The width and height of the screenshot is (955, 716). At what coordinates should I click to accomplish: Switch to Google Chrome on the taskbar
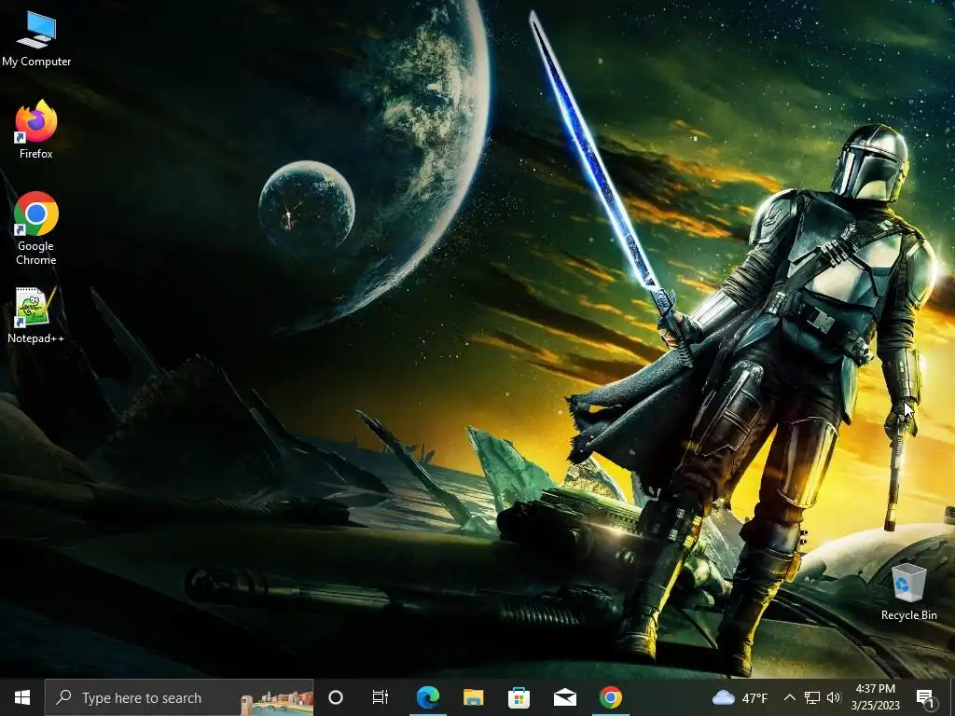tap(610, 697)
